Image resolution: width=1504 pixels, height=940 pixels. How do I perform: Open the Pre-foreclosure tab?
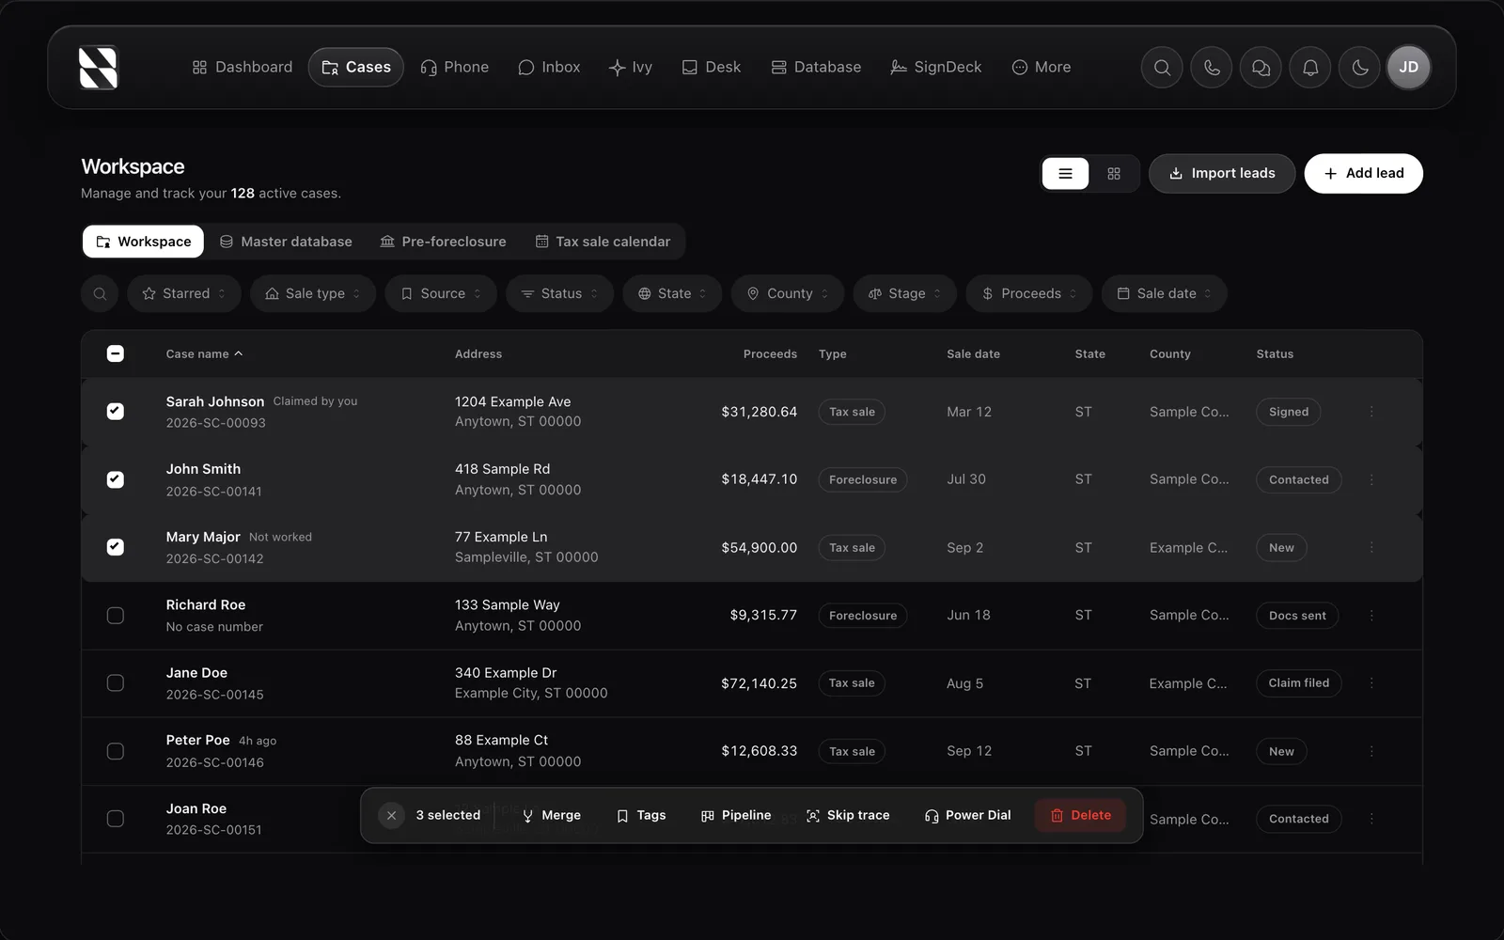tap(443, 242)
